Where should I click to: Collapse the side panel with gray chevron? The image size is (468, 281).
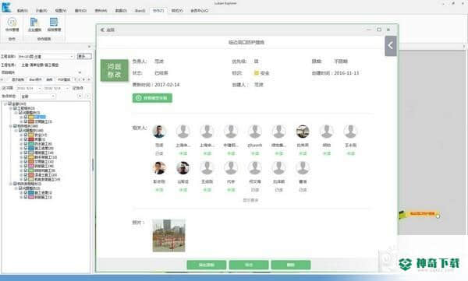[391, 46]
